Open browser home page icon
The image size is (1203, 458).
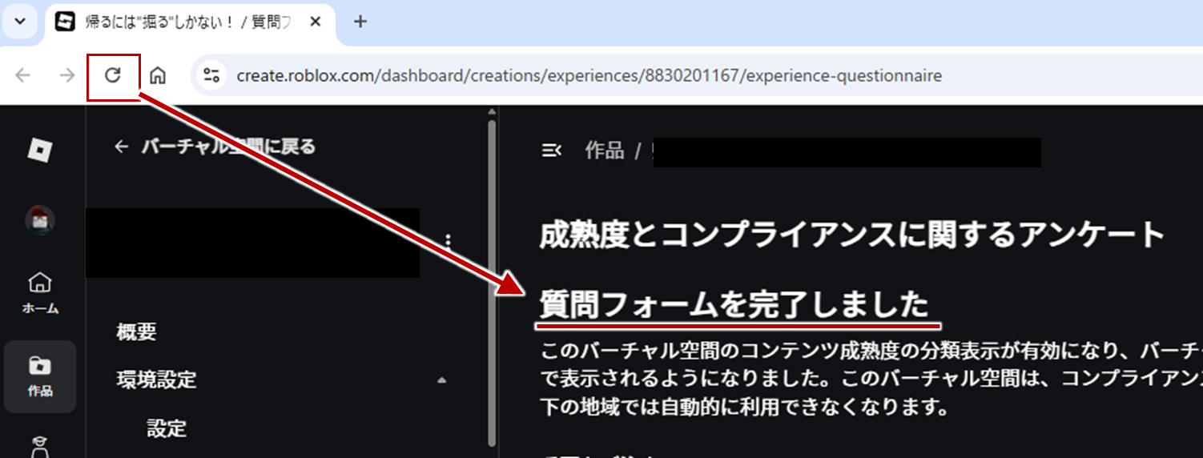159,75
